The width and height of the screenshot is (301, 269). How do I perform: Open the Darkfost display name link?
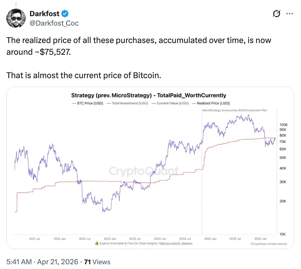45,14
